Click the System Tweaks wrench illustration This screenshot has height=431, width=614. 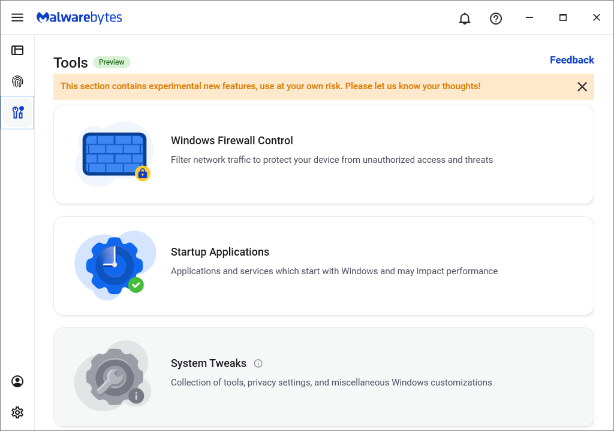pos(113,377)
